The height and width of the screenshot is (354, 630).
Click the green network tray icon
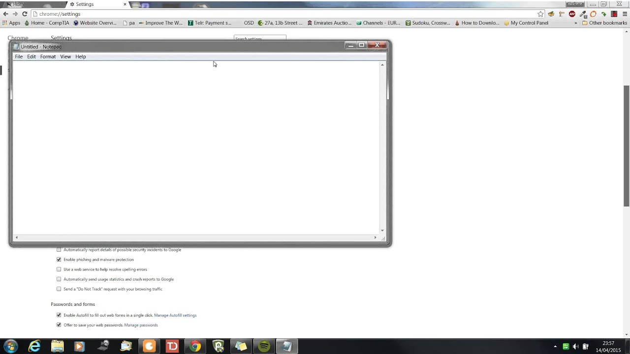click(566, 347)
